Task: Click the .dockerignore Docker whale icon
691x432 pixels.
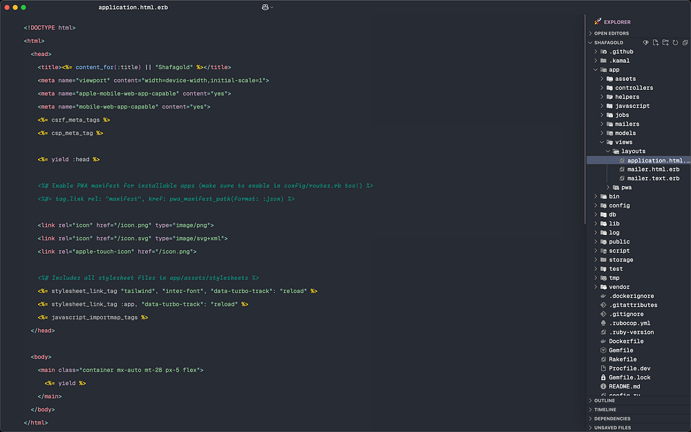Action: pos(603,296)
